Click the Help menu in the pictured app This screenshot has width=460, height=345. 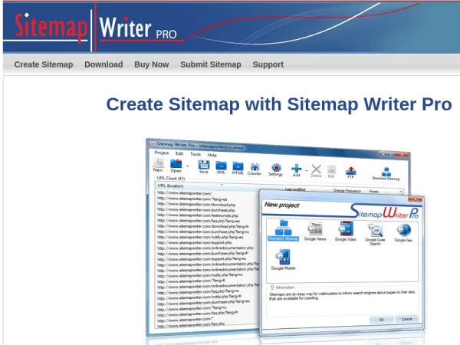point(212,155)
